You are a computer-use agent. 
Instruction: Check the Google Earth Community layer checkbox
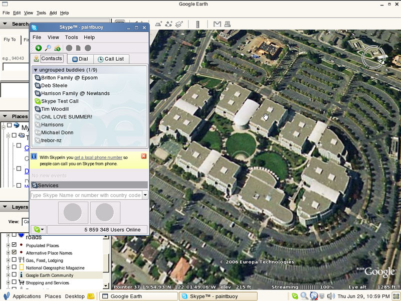pyautogui.click(x=15, y=274)
